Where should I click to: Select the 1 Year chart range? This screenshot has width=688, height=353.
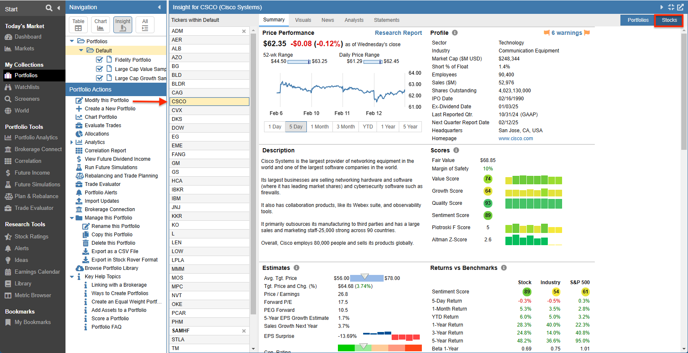[388, 127]
